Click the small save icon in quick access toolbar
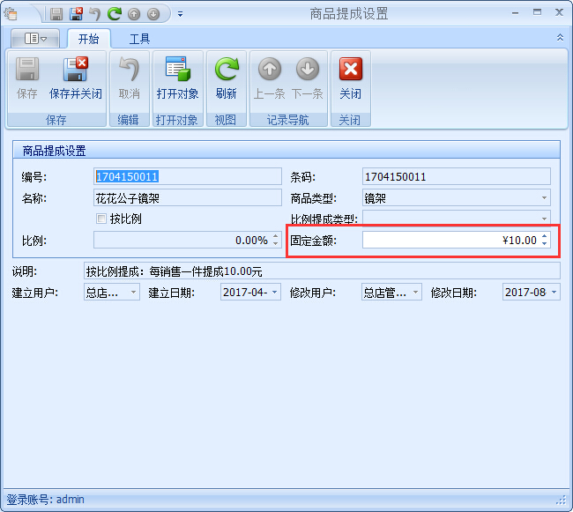Screen dimensions: 573x512 click(56, 14)
